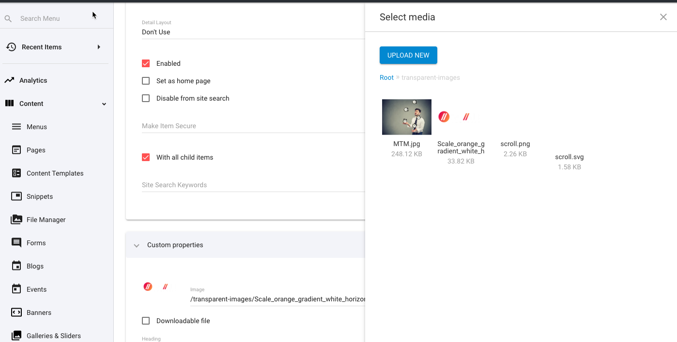Navigate to Root in the breadcrumb
The image size is (677, 342).
coord(386,77)
